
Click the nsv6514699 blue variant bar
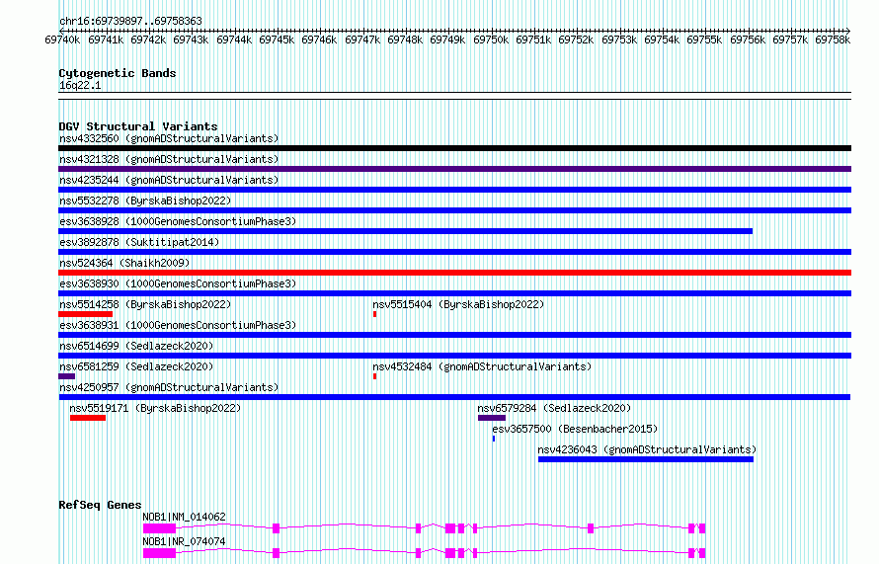click(x=454, y=356)
